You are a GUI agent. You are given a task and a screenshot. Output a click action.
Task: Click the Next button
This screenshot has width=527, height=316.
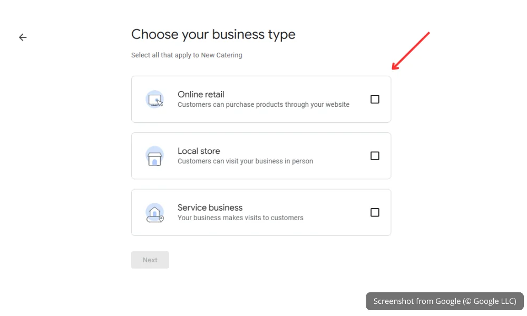150,260
